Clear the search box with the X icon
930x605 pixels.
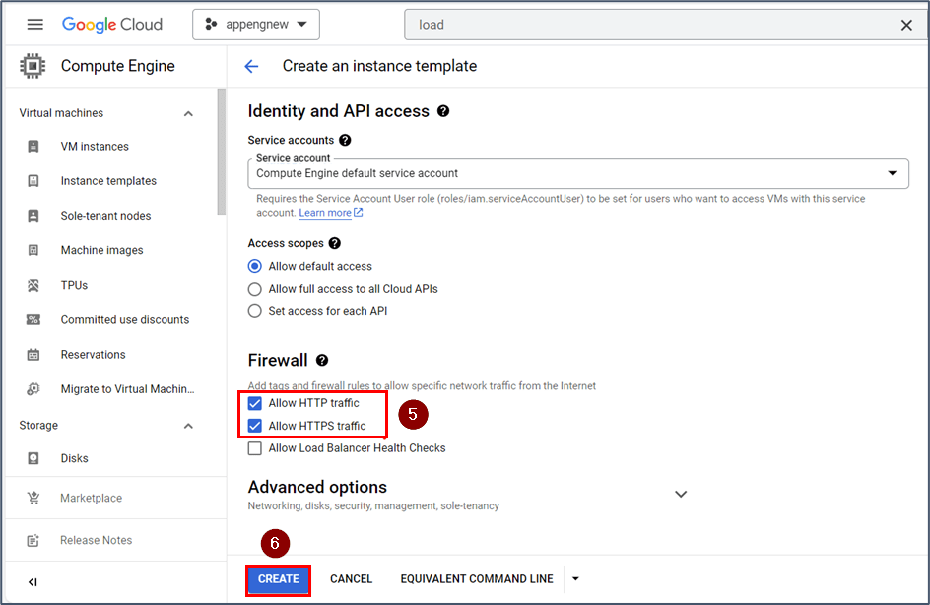click(x=906, y=25)
